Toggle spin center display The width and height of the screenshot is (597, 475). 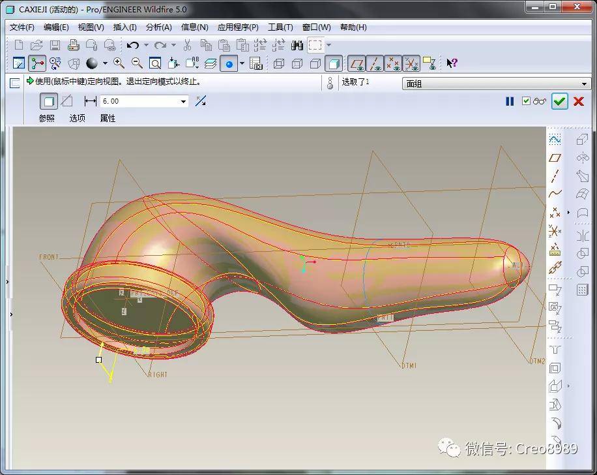coord(37,63)
